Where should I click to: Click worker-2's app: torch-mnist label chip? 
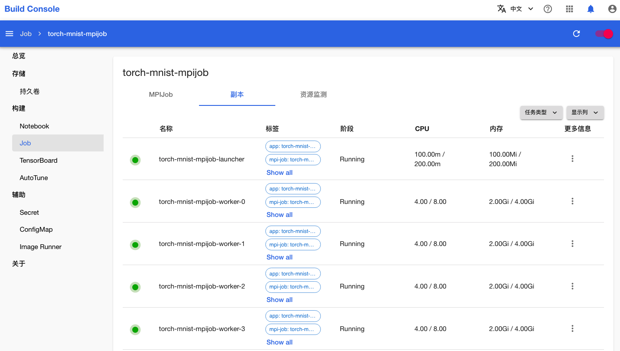(x=293, y=274)
